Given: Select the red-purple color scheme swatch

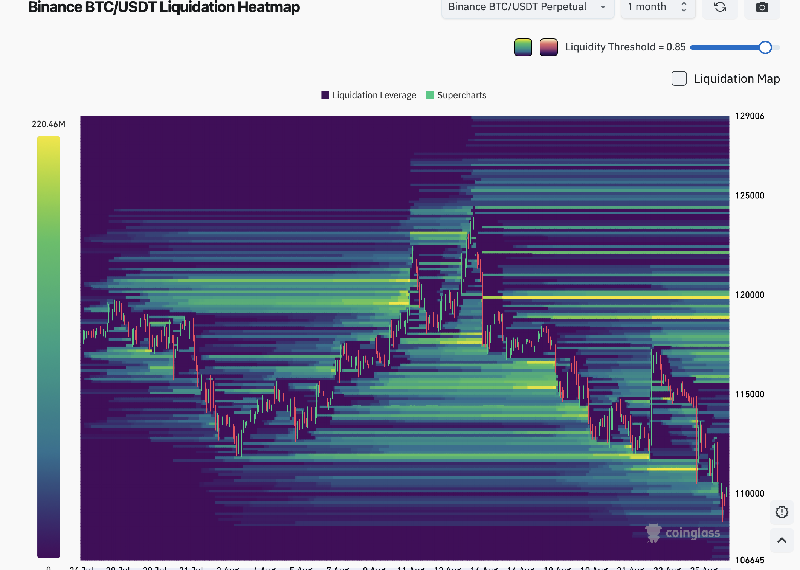Looking at the screenshot, I should [548, 47].
